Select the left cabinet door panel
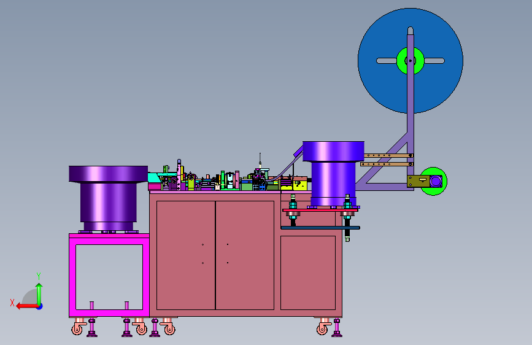The height and width of the screenshot is (345, 532). [x=185, y=255]
